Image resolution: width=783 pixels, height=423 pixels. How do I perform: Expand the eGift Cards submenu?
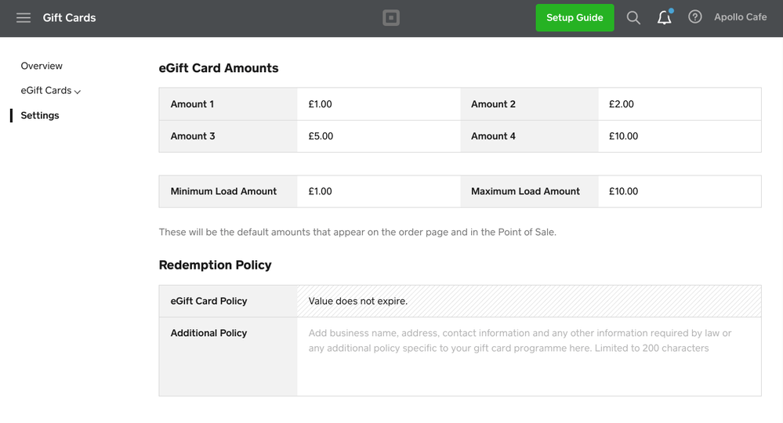[51, 91]
